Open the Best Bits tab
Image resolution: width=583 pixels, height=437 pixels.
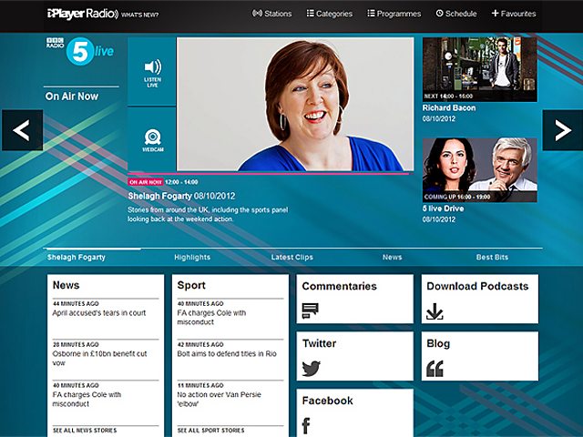click(x=492, y=257)
